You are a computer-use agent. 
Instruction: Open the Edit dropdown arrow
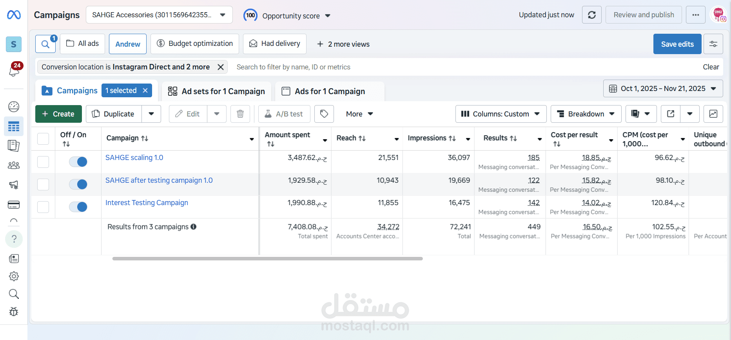pos(217,114)
